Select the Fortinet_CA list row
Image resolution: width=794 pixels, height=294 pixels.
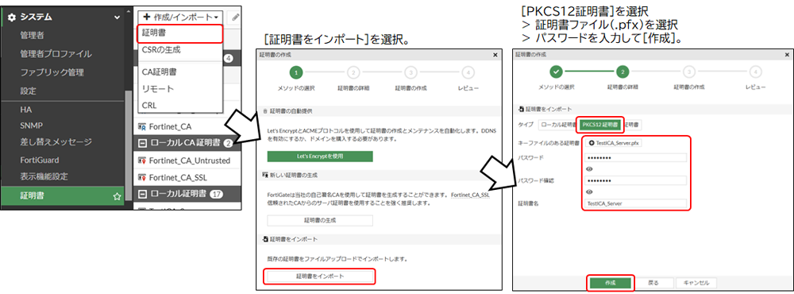(187, 126)
